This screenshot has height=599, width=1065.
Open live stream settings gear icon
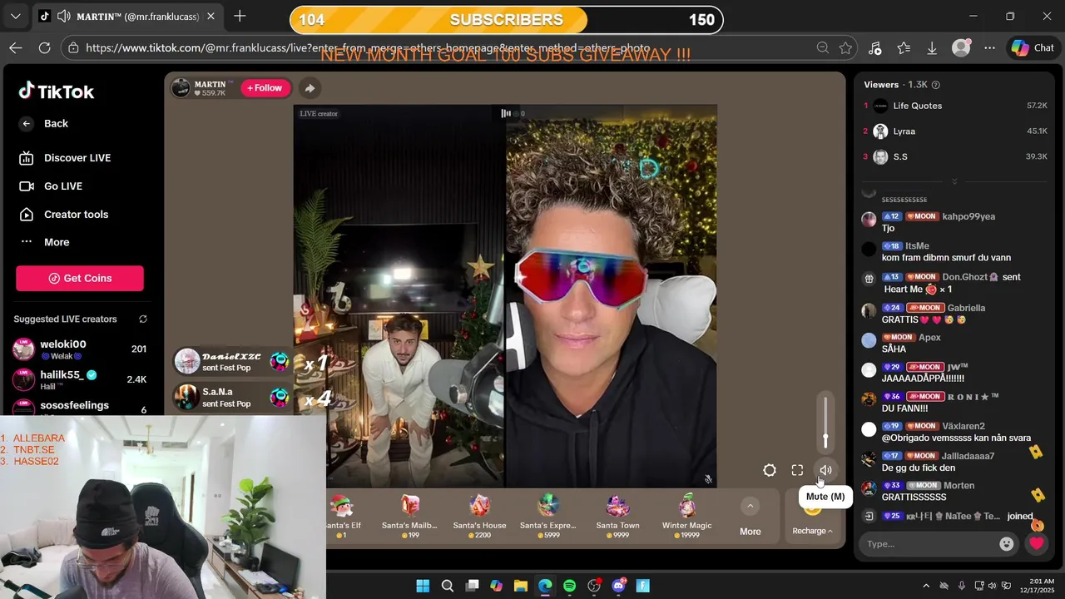pos(770,471)
